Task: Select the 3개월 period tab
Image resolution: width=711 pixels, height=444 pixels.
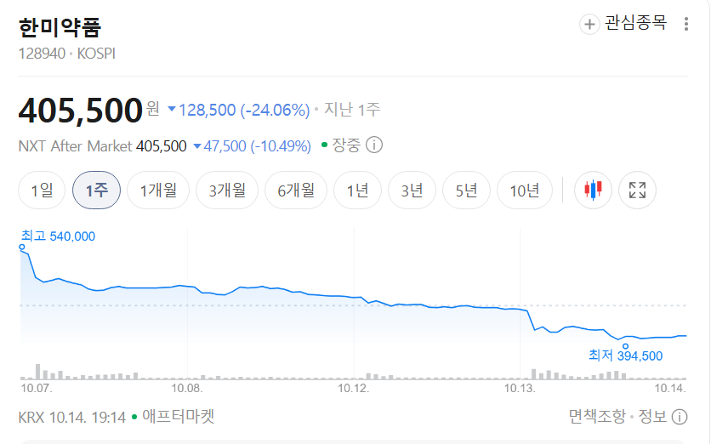Action: coord(227,190)
